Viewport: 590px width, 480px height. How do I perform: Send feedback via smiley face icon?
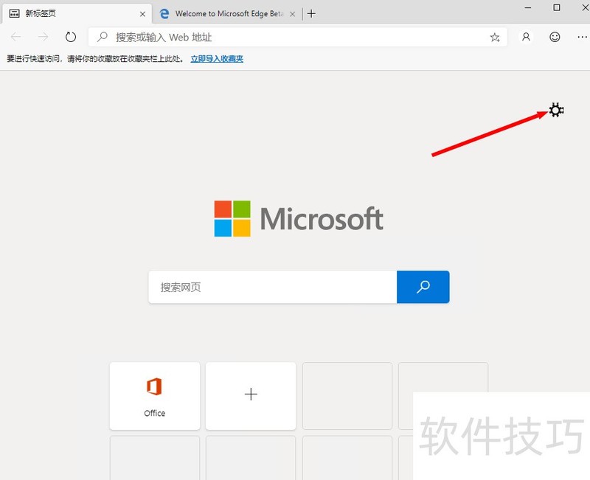(x=555, y=37)
